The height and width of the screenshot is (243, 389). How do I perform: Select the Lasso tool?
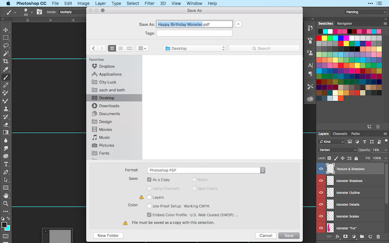click(x=6, y=46)
